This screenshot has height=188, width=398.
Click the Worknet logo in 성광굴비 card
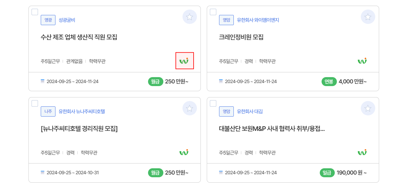[x=184, y=61]
